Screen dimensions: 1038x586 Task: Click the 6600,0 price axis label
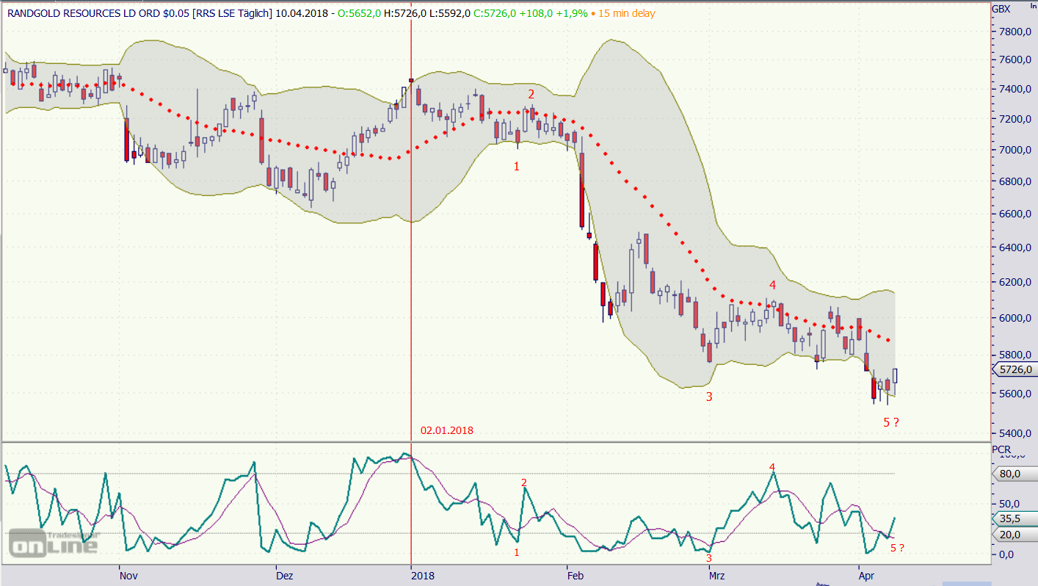click(x=1015, y=214)
